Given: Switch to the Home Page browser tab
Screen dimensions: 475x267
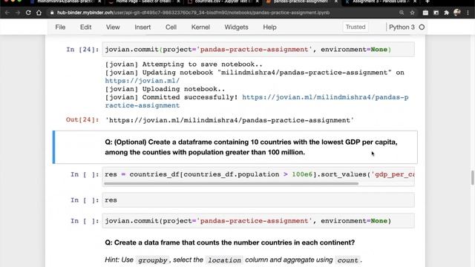Looking at the screenshot, I should [143, 1].
